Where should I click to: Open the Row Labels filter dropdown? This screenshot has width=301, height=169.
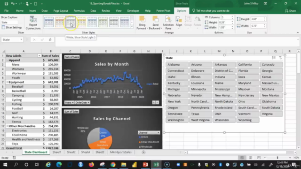pos(39,56)
